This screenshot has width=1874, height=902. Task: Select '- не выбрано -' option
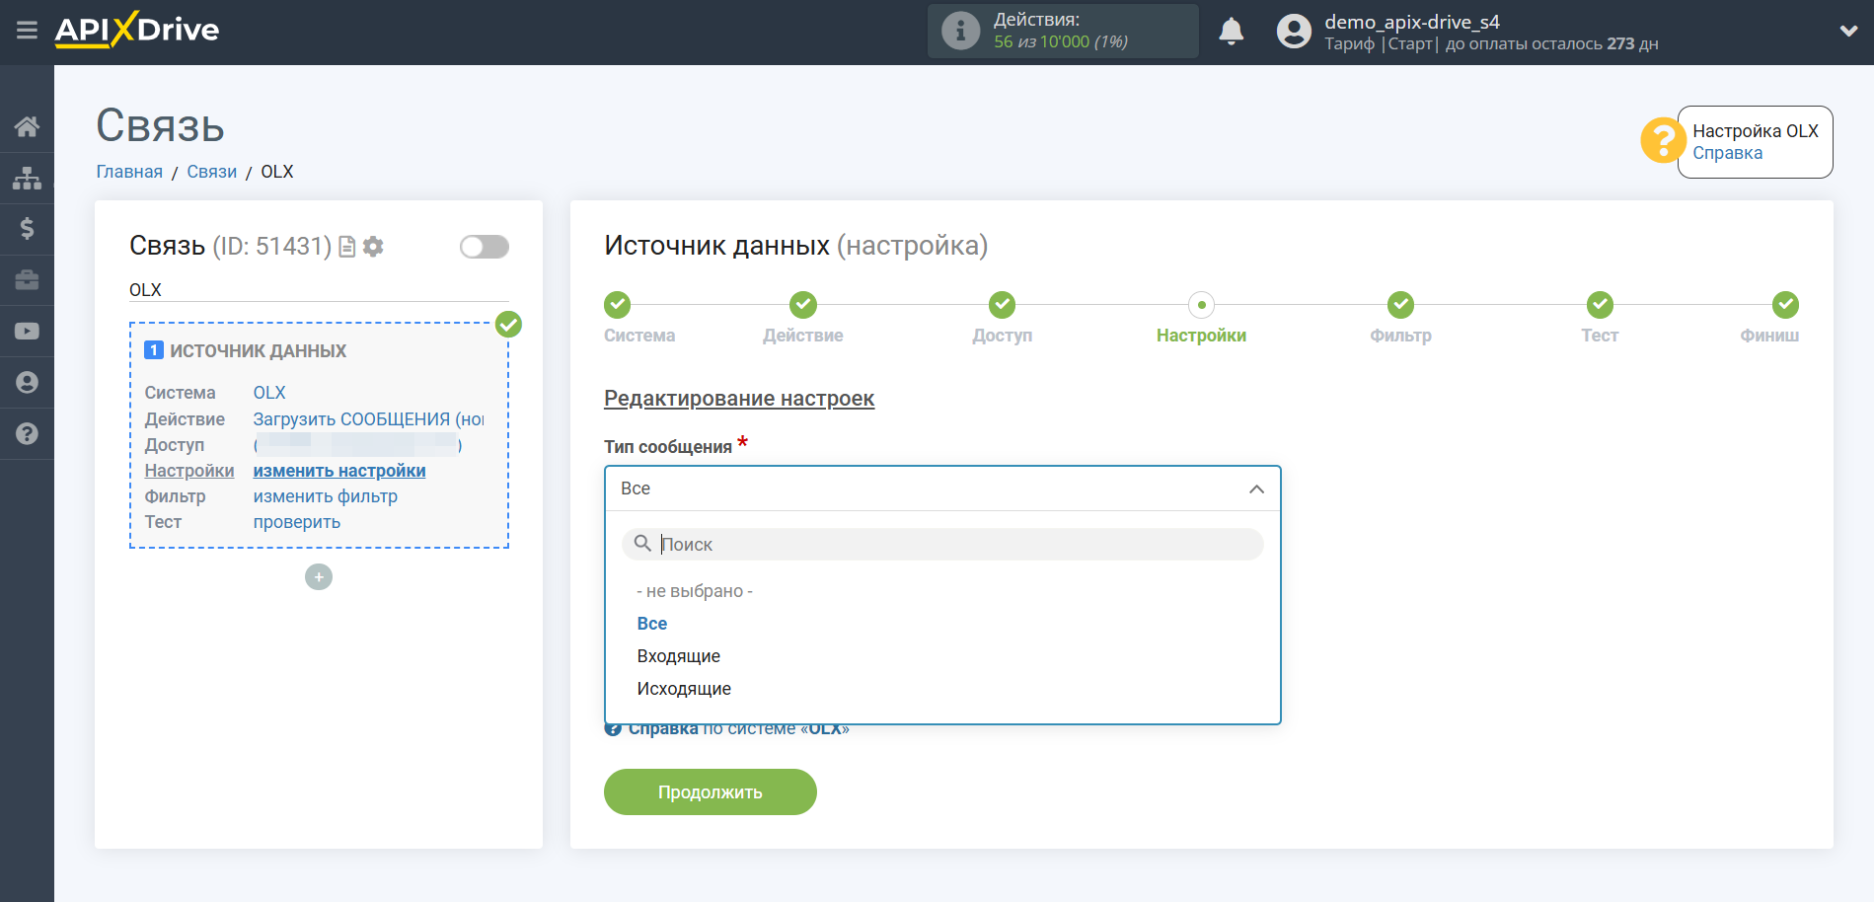click(x=695, y=591)
